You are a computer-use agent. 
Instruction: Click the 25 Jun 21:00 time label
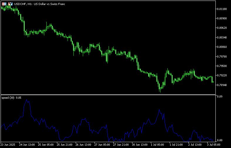coord(65,144)
